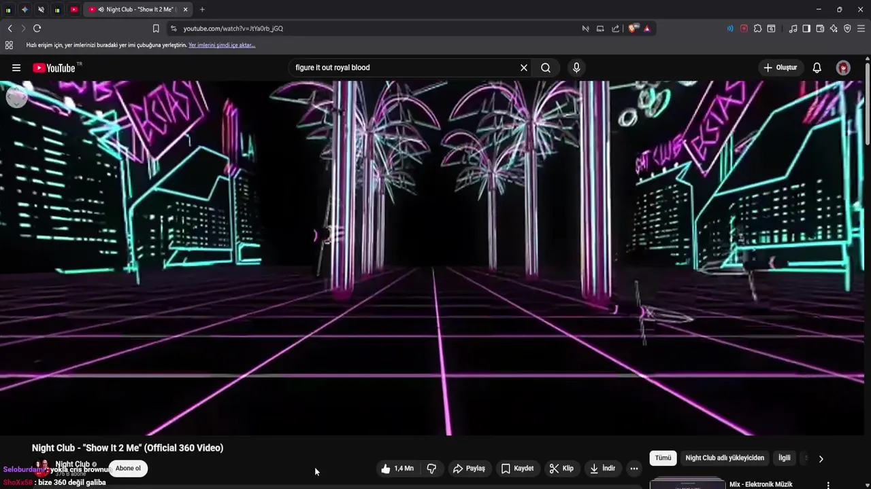
Task: Click the media-playing speaker icon in toolbar
Action: pos(730,29)
